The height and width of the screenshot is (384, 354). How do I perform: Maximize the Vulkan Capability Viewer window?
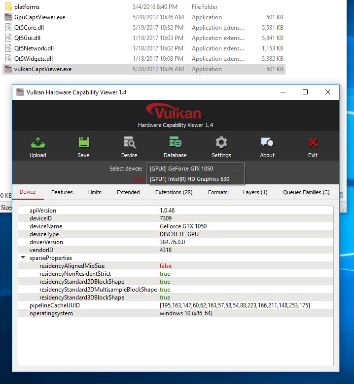coord(305,92)
